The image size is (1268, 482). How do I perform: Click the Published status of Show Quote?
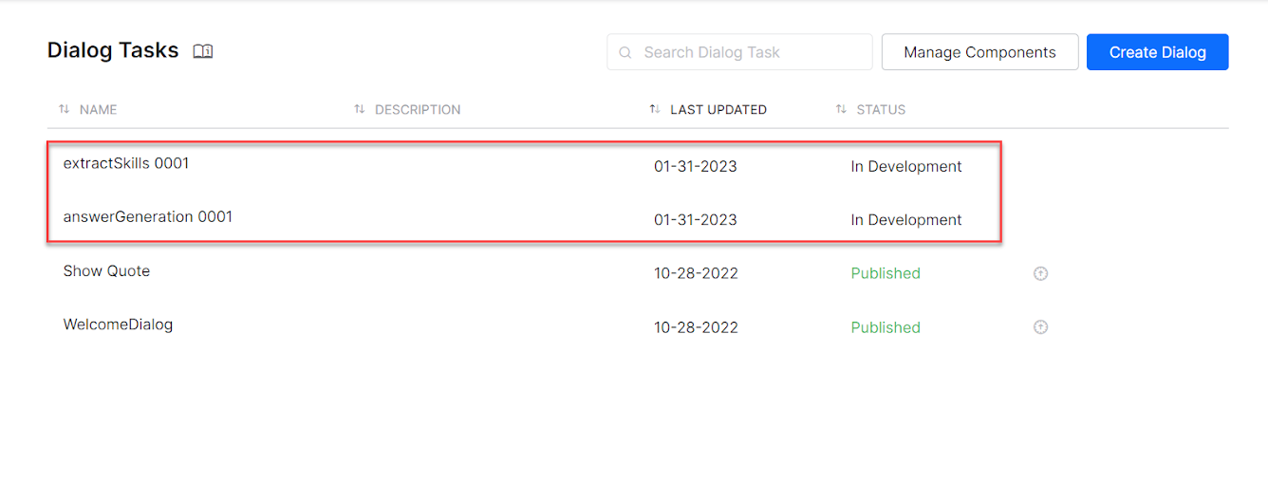[x=886, y=273]
